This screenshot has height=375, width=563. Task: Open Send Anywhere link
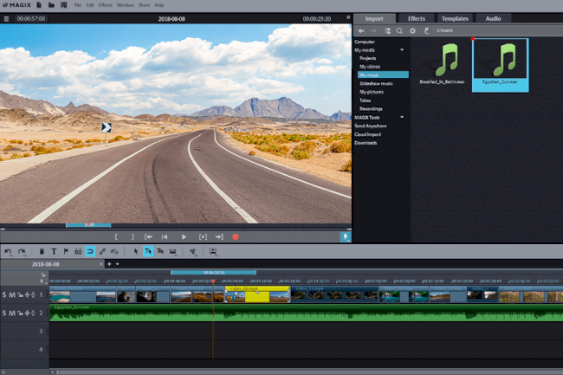[371, 126]
